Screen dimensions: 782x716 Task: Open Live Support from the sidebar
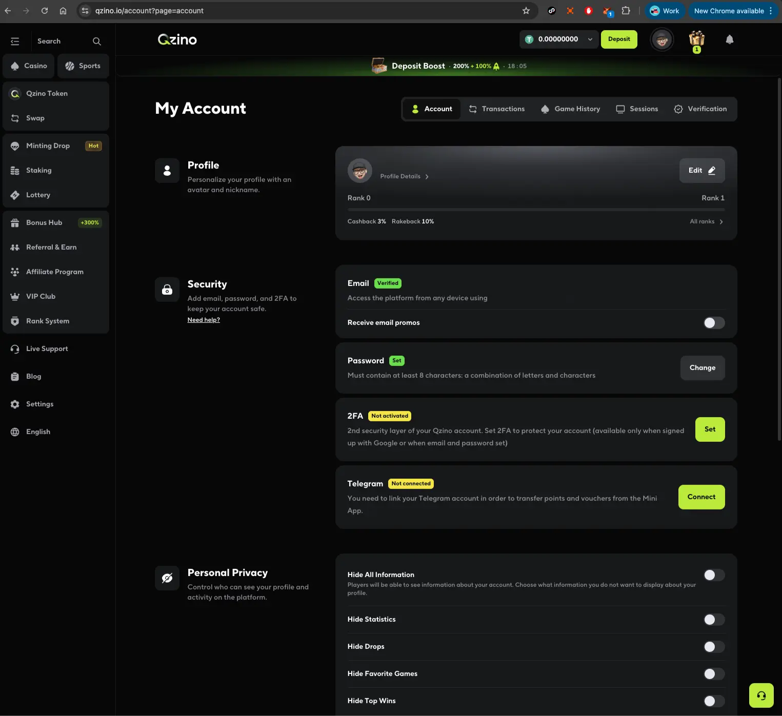(56, 349)
